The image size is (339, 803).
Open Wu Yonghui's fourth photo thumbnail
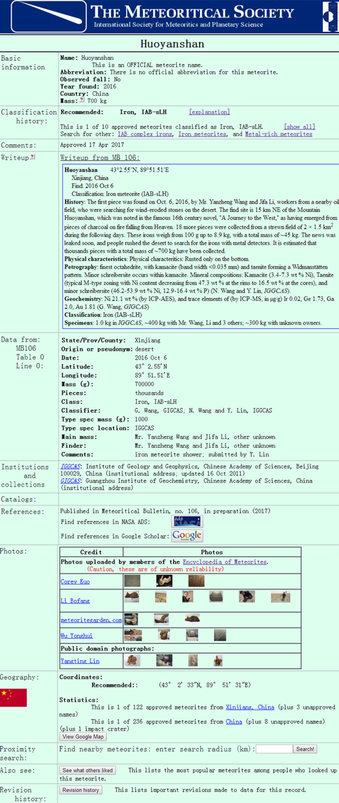click(220, 635)
